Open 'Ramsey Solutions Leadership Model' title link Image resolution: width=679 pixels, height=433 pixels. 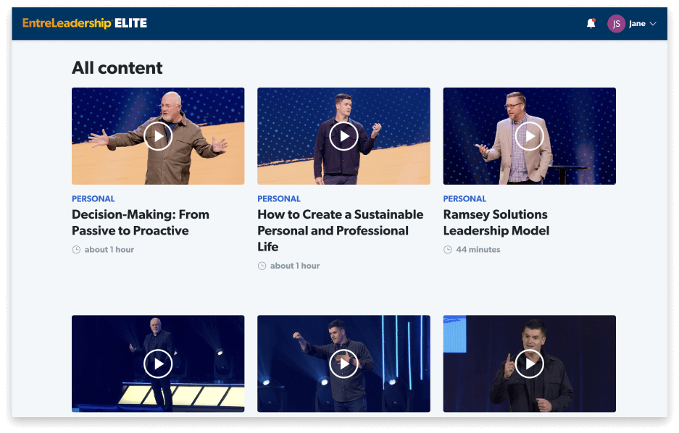[x=496, y=222]
